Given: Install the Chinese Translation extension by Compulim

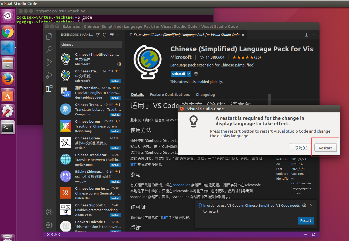Looking at the screenshot, I should (x=115, y=115).
